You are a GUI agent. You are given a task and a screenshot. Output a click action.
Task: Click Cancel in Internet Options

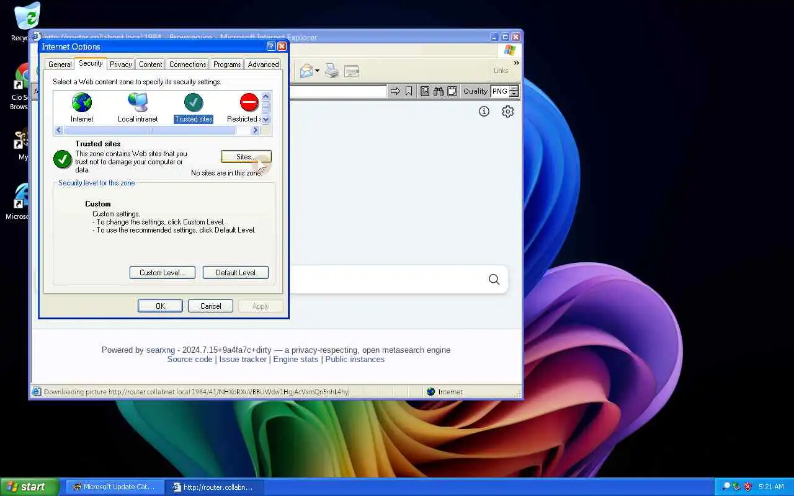[210, 306]
